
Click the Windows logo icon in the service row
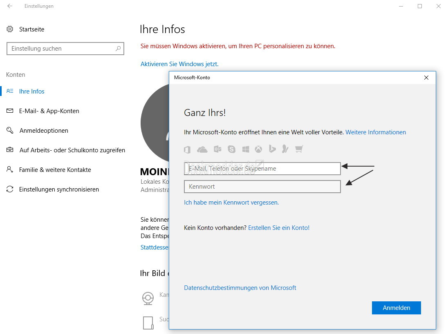click(x=246, y=149)
